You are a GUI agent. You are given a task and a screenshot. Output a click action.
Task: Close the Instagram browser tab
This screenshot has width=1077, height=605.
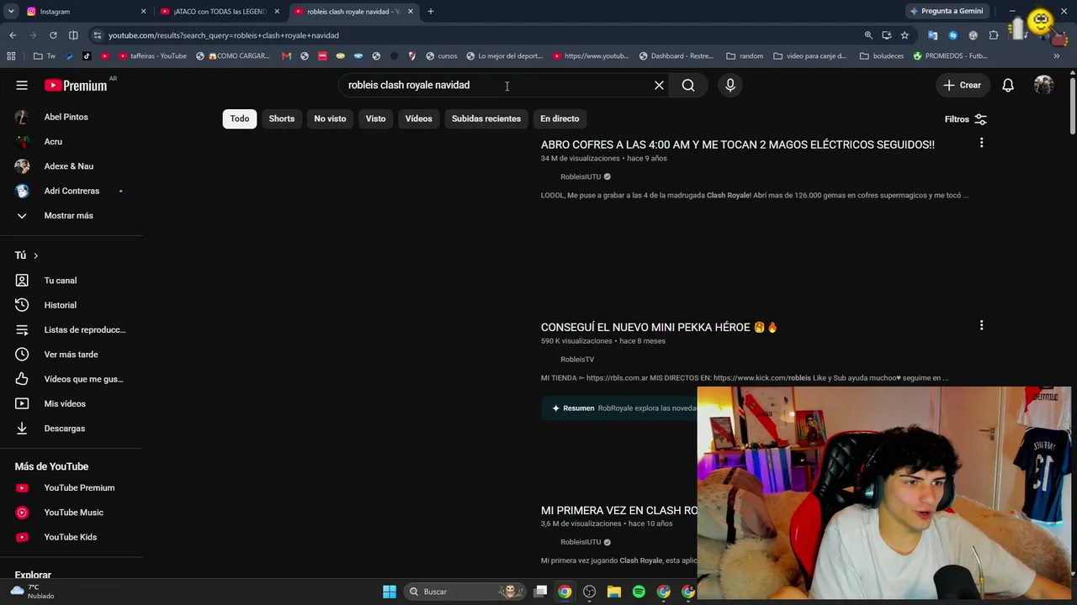143,12
